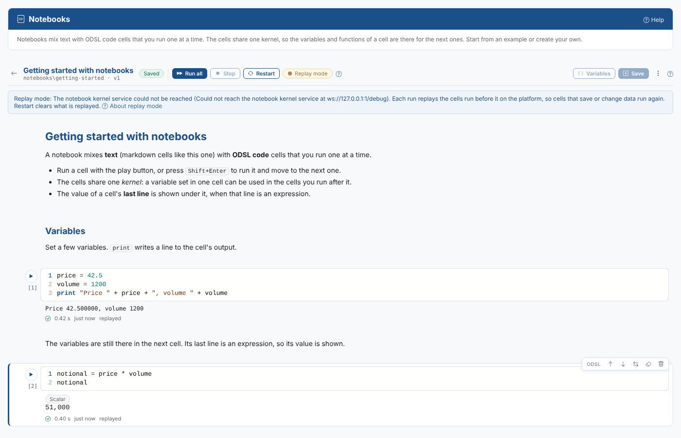Open the three-dot more options menu
The width and height of the screenshot is (681, 438).
click(658, 73)
